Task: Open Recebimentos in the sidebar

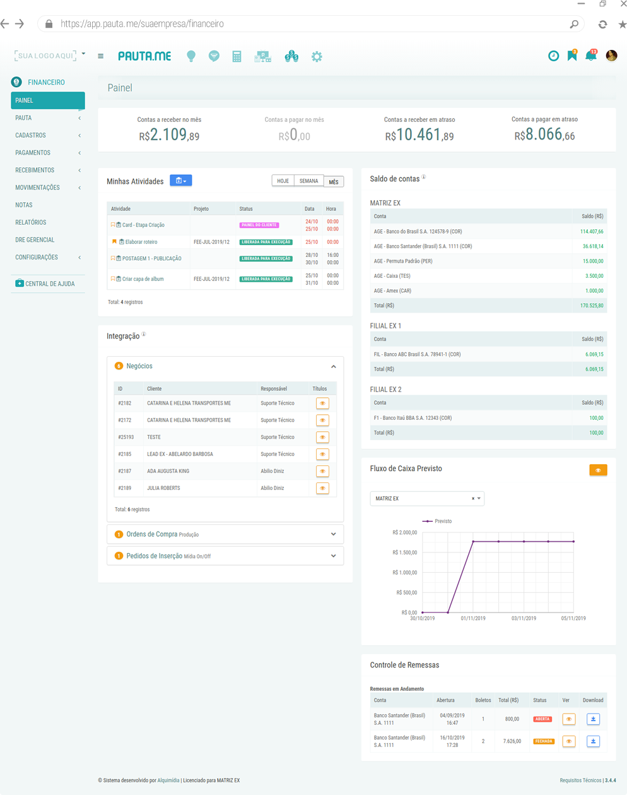Action: point(48,170)
